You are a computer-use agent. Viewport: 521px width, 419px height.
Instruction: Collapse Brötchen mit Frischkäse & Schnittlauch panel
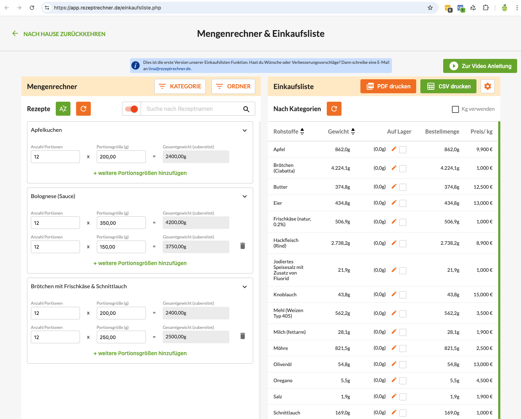point(245,287)
